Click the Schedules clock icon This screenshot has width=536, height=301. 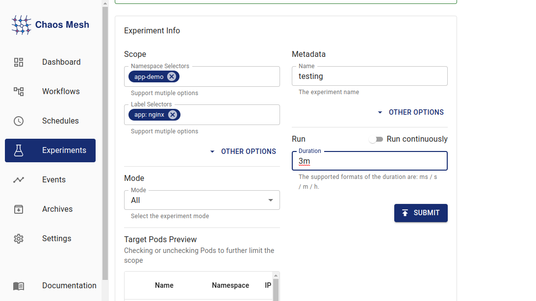[19, 121]
